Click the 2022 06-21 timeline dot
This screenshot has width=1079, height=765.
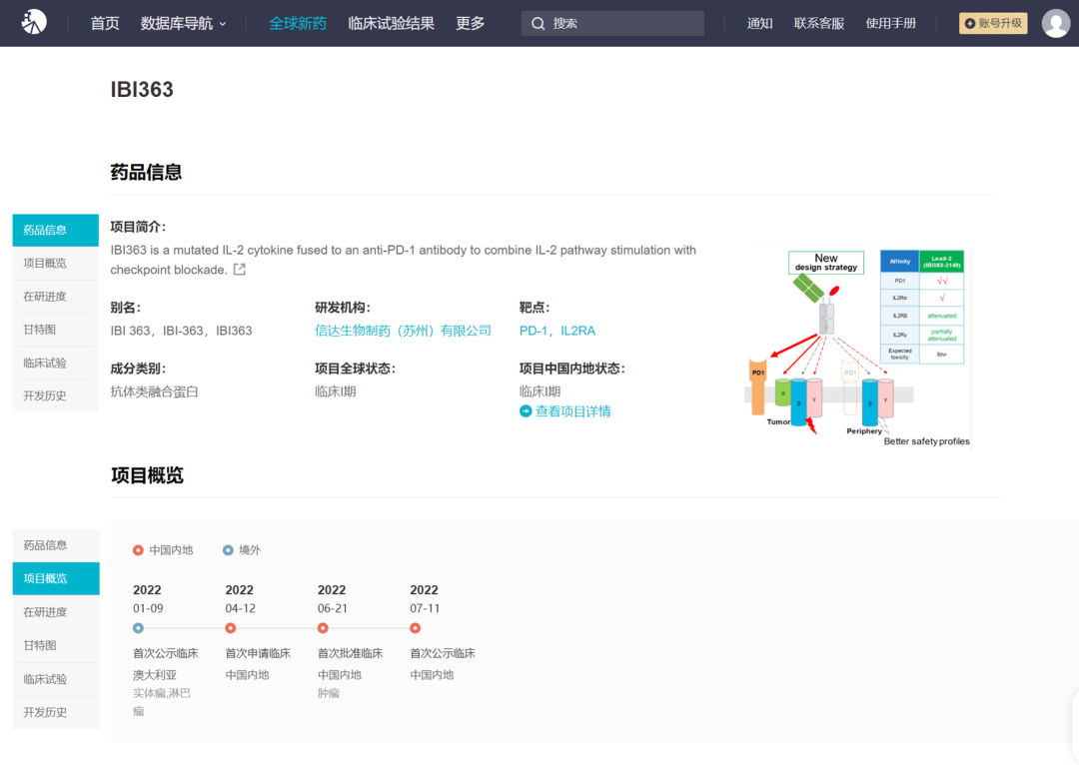[x=323, y=628]
